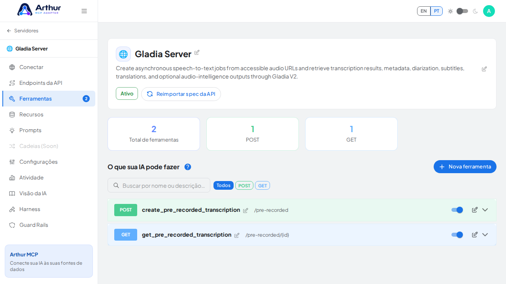This screenshot has height=284, width=506.
Task: Click the Ativo status badge
Action: pyautogui.click(x=127, y=93)
